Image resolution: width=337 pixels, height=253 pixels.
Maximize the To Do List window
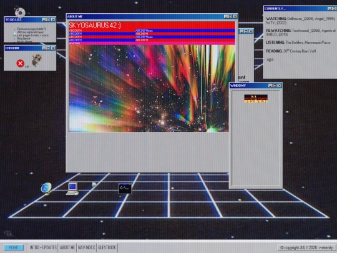click(48, 20)
